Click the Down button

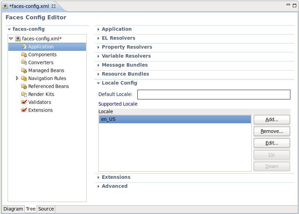tap(272, 167)
